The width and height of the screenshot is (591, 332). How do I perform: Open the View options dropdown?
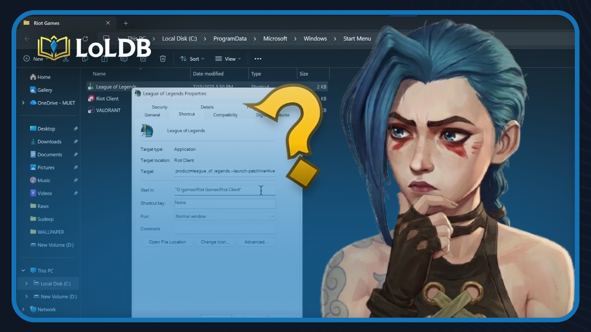[x=228, y=59]
